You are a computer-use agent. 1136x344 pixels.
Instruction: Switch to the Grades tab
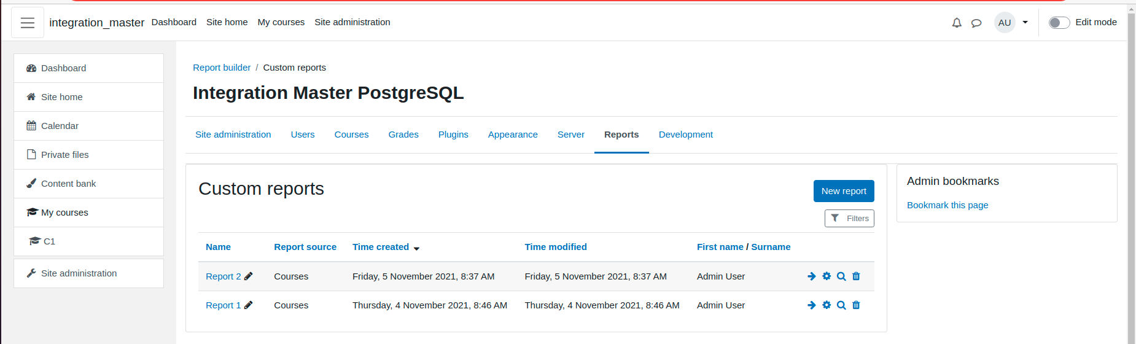click(x=403, y=135)
